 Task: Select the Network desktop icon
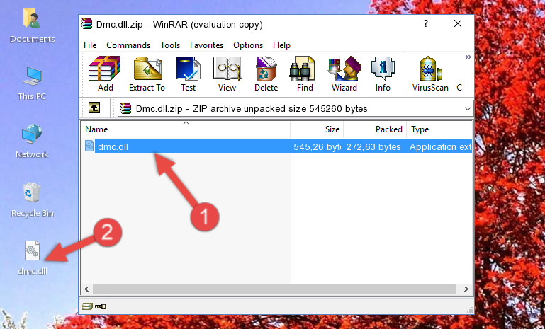[32, 141]
